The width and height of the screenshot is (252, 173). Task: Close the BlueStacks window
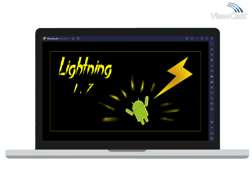coord(207,38)
